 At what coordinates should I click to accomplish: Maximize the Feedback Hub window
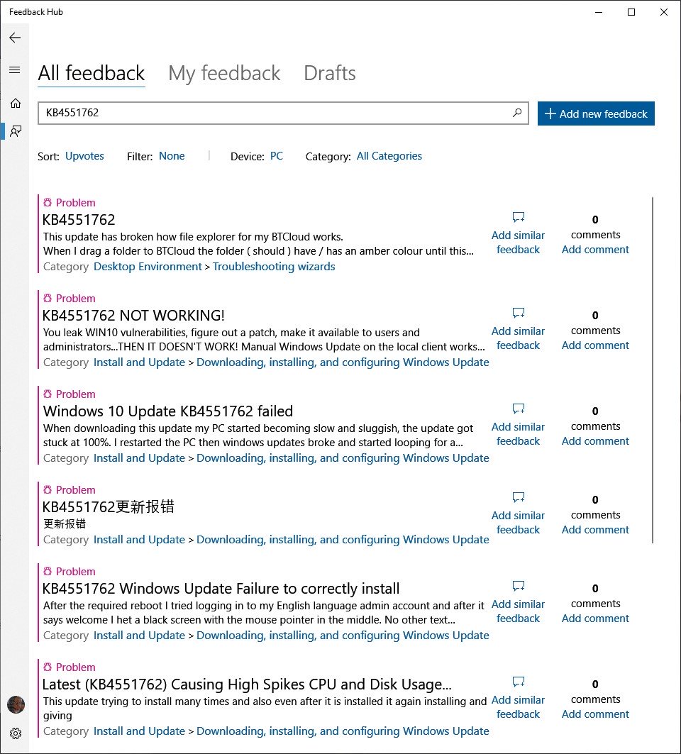click(x=631, y=12)
